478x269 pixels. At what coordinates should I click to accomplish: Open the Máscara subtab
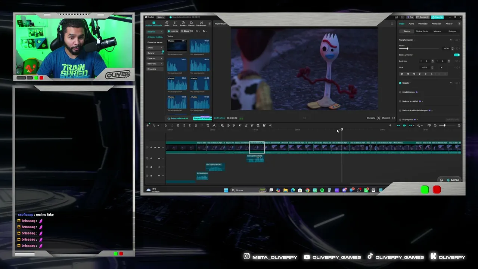click(x=437, y=31)
